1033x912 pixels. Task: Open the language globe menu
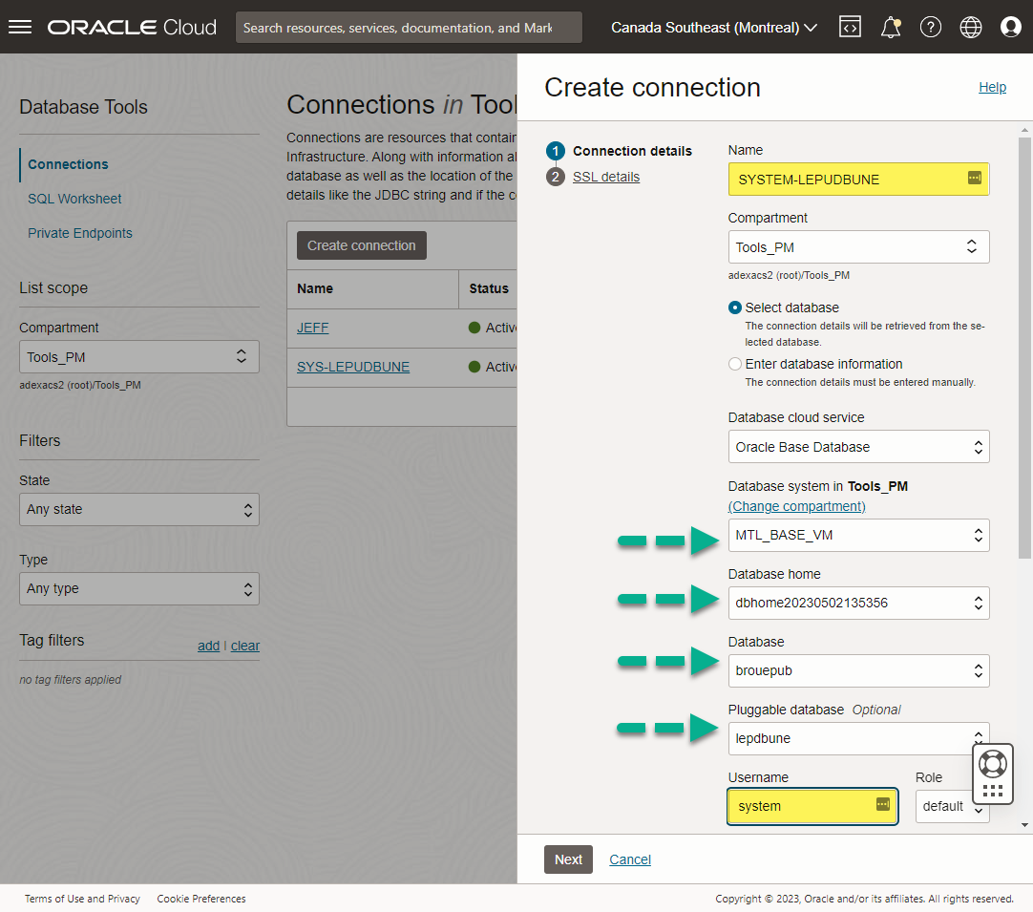click(970, 27)
